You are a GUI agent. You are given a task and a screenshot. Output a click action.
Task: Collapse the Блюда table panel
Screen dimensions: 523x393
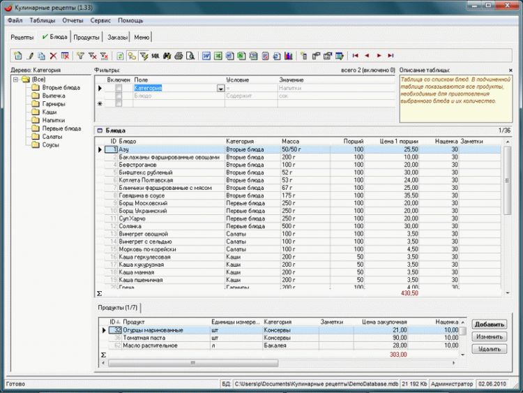click(x=99, y=131)
